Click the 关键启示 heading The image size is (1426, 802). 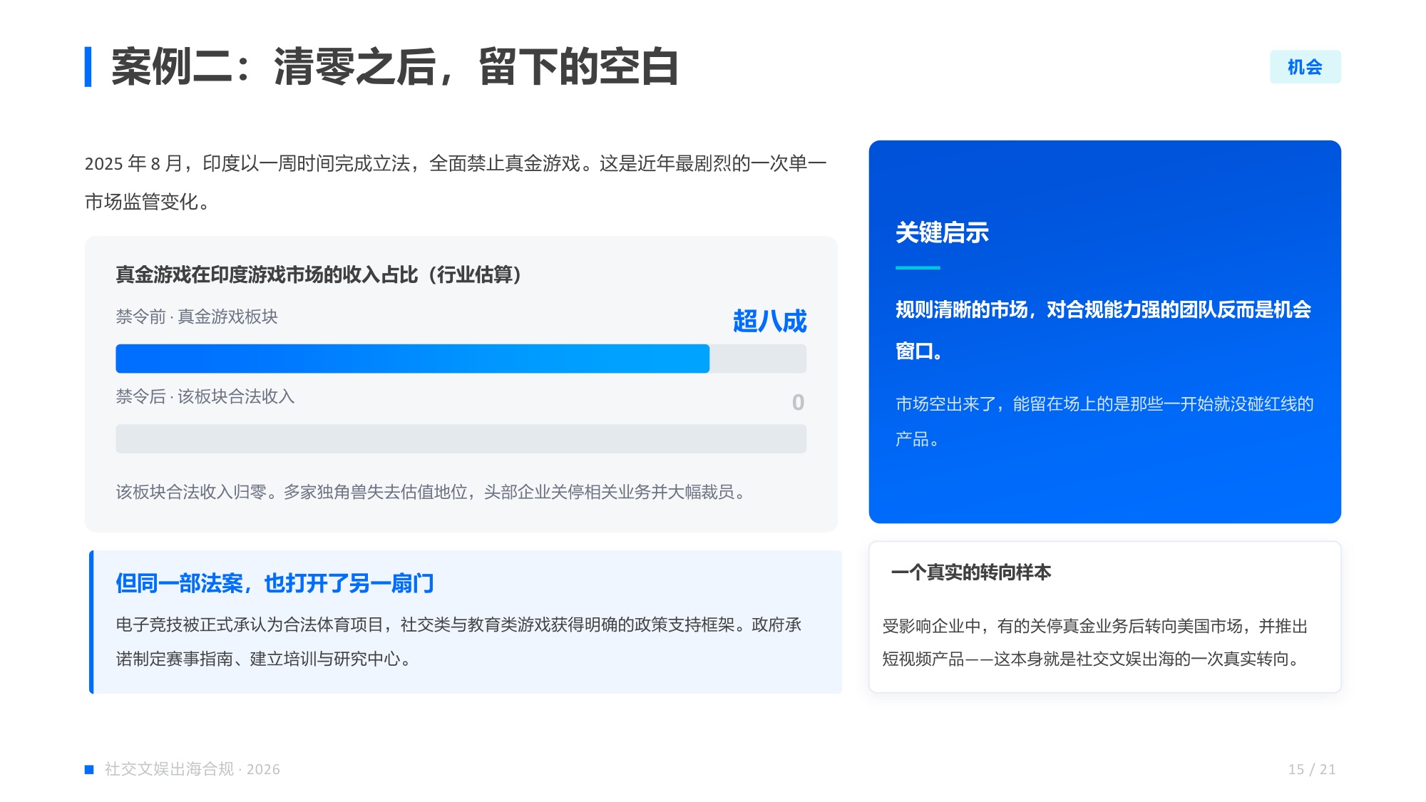click(x=942, y=232)
